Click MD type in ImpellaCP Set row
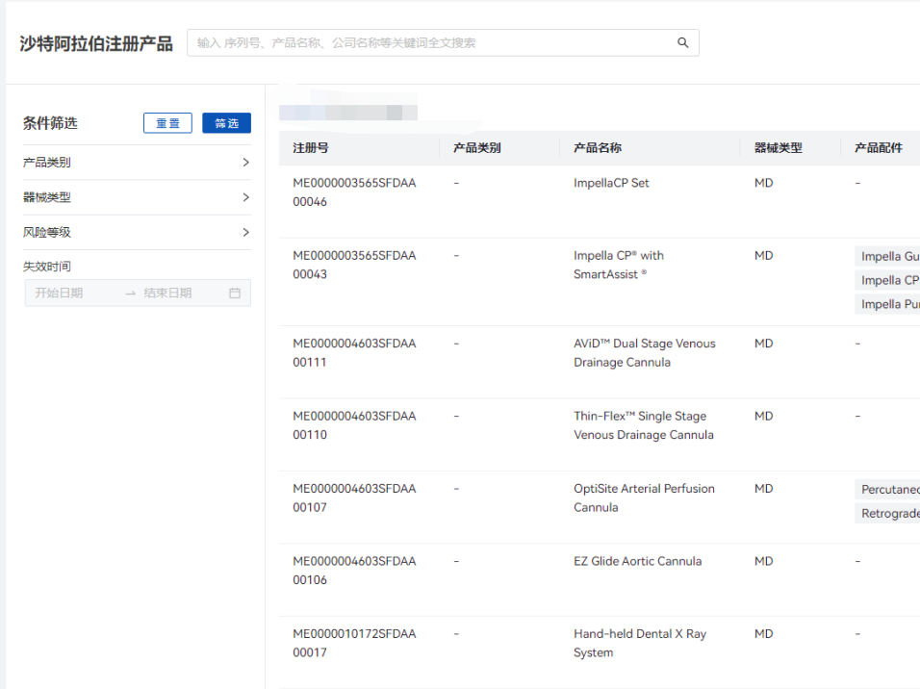920x689 pixels. tap(763, 183)
